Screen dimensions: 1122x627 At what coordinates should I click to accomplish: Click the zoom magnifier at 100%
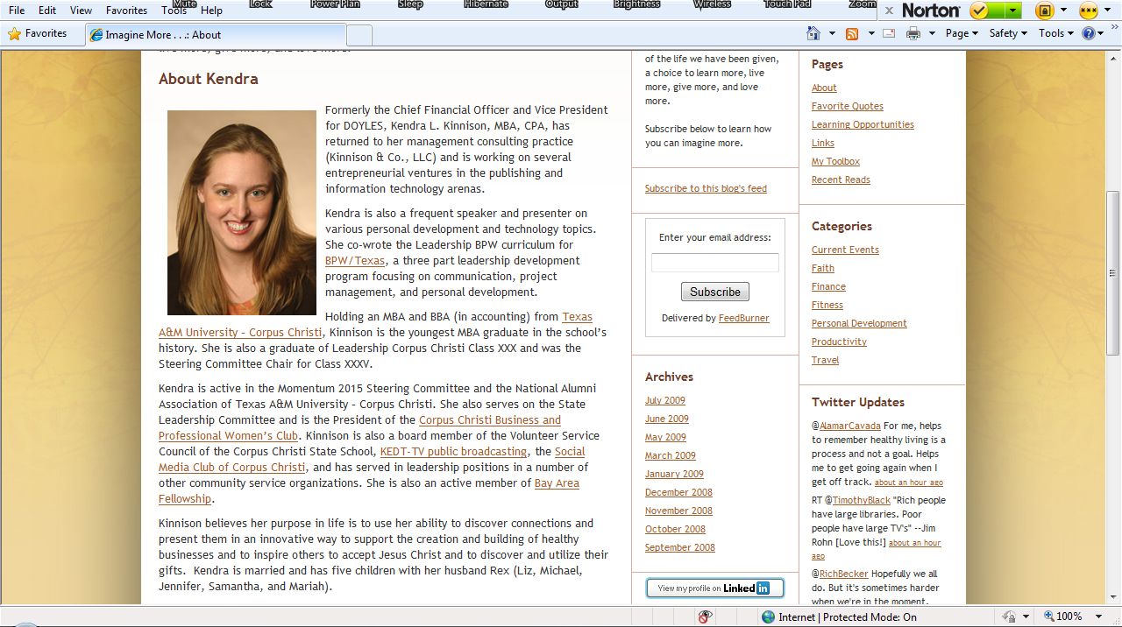coord(1048,616)
